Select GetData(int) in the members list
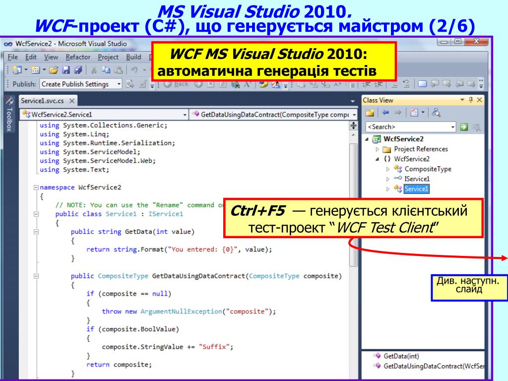The height and width of the screenshot is (381, 508). (x=401, y=356)
